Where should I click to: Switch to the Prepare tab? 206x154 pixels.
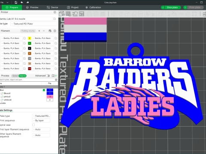click(12, 7)
